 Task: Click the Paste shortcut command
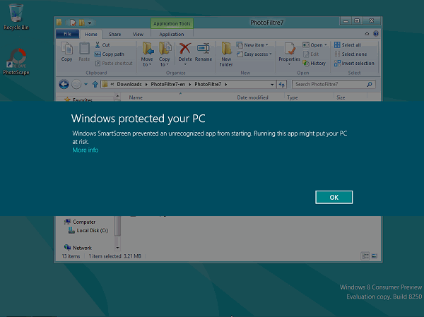(x=114, y=64)
